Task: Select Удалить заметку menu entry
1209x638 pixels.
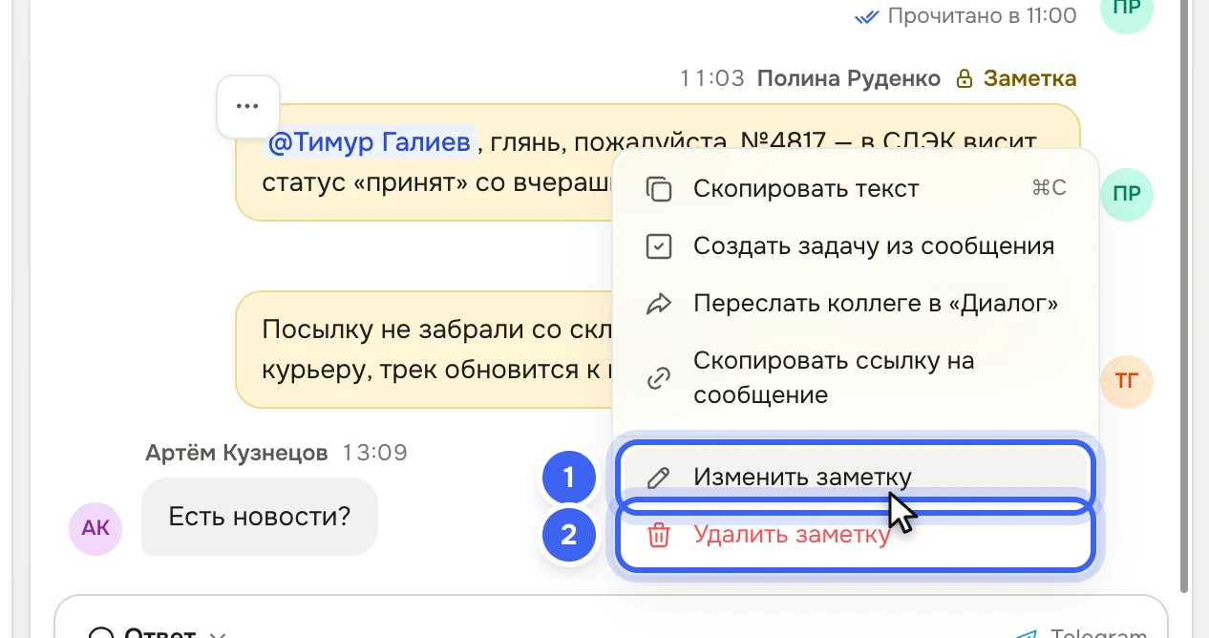Action: [856, 535]
